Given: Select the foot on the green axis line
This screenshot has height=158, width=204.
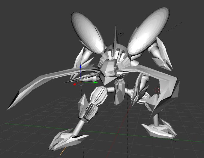Looking at the screenshot, I should pyautogui.click(x=160, y=129).
